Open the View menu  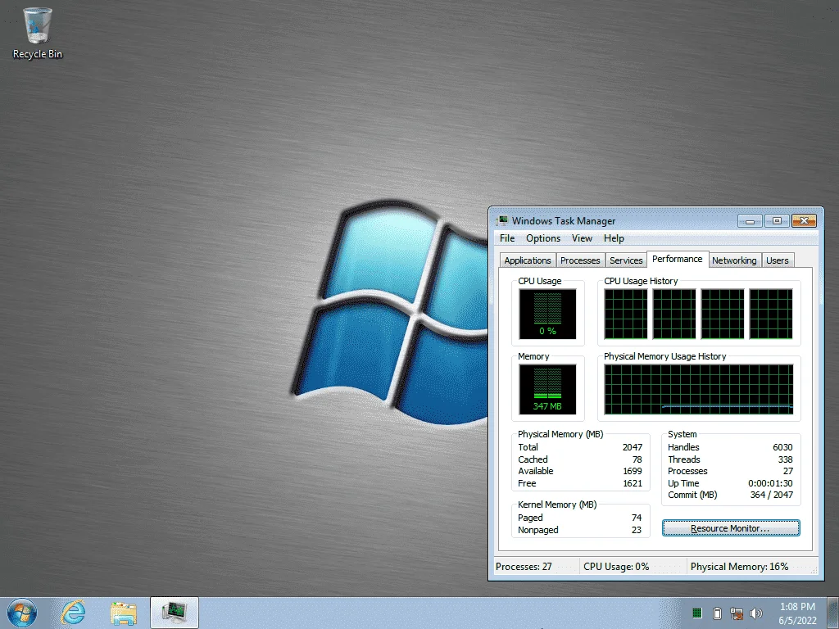[x=582, y=238]
